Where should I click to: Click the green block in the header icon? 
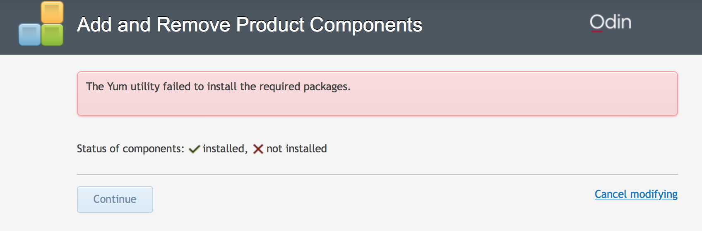pyautogui.click(x=53, y=35)
